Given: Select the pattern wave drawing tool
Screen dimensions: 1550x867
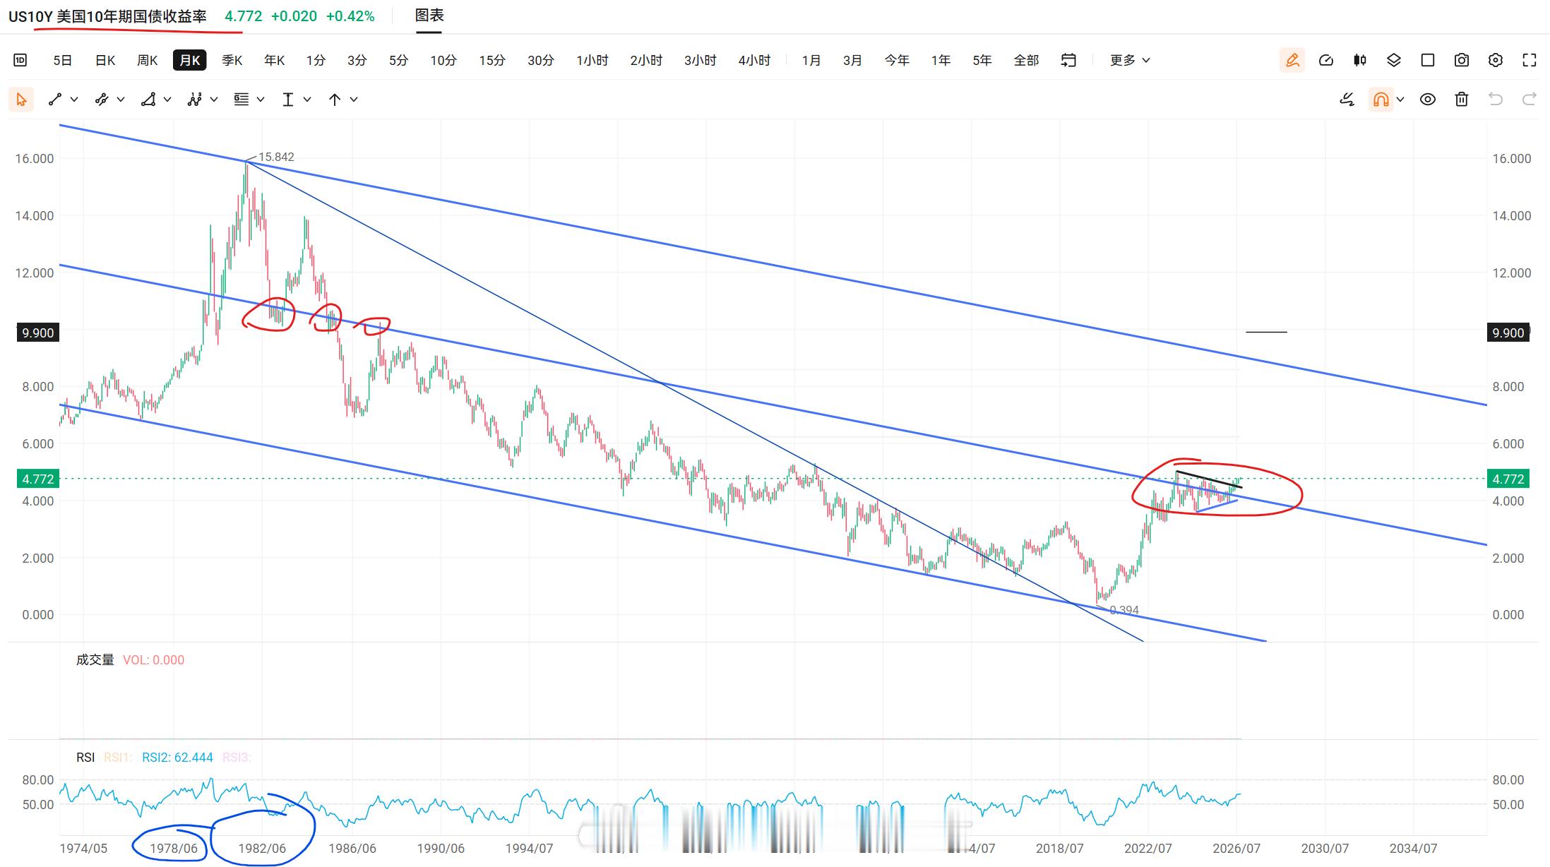Looking at the screenshot, I should pos(195,100).
